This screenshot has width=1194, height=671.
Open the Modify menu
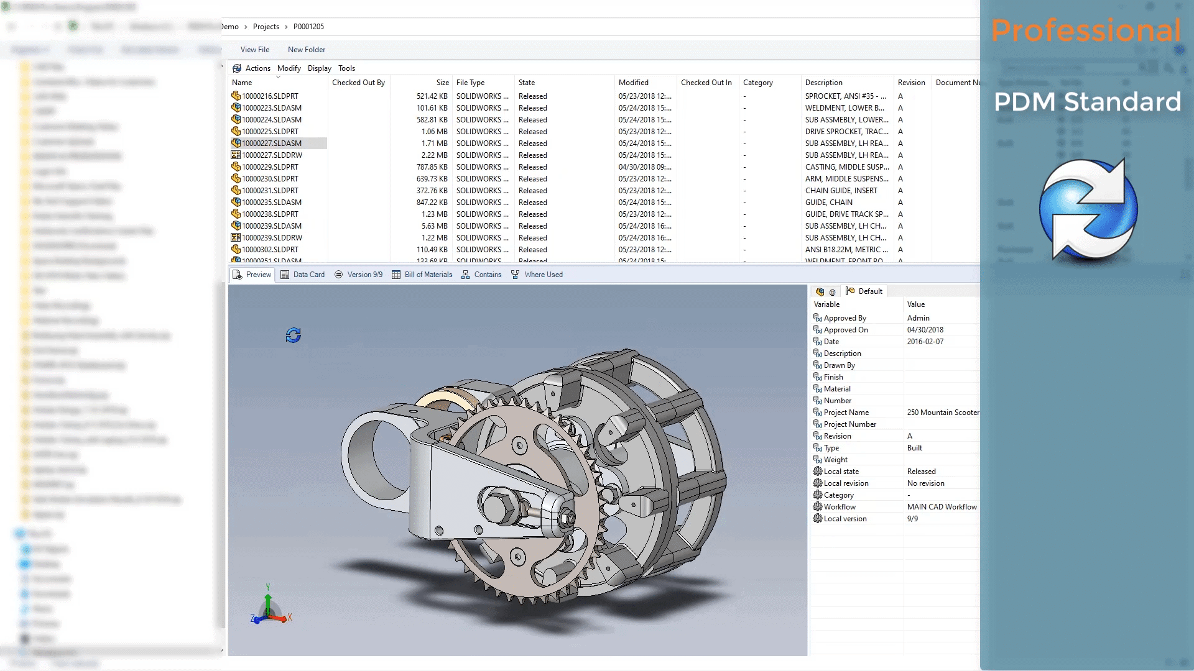[x=289, y=68]
